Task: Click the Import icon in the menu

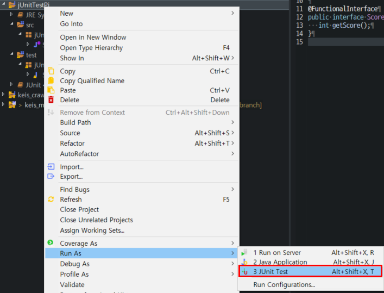Action: (x=51, y=167)
